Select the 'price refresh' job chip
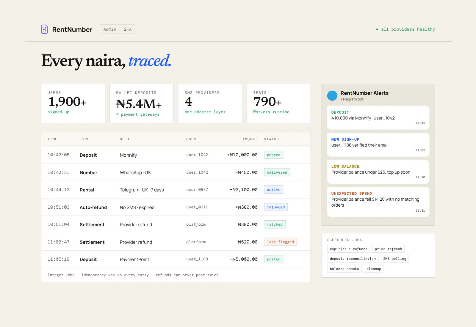This screenshot has height=327, width=476. [x=388, y=249]
